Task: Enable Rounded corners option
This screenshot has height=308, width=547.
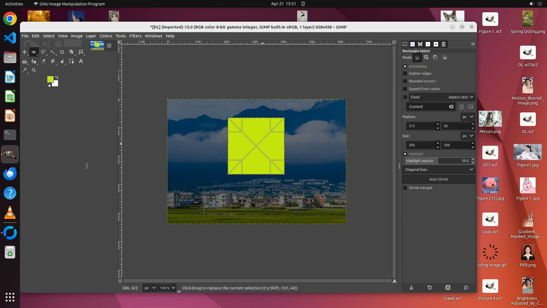Action: [405, 81]
